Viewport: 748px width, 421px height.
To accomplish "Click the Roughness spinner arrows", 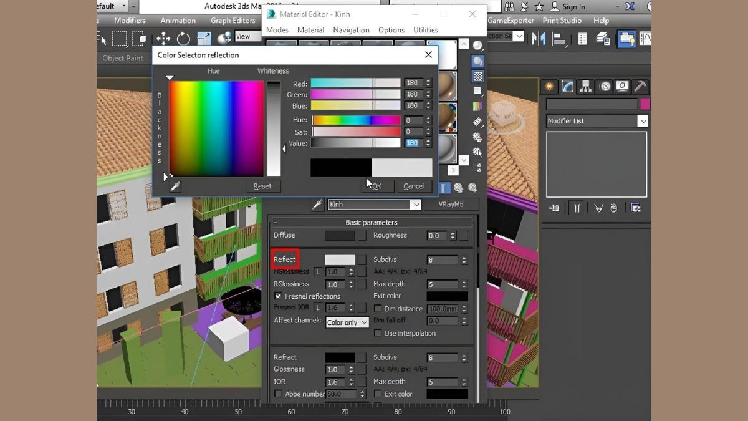I will [452, 236].
